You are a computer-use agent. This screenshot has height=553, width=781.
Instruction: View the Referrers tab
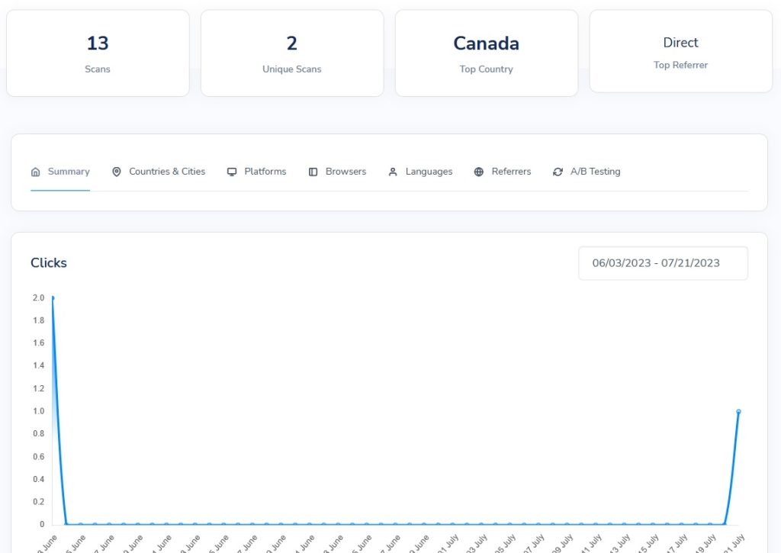tap(503, 172)
